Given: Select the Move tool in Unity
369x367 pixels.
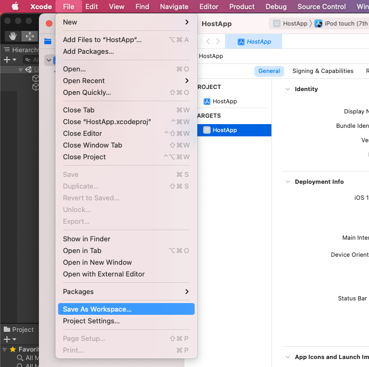Looking at the screenshot, I should (x=30, y=36).
